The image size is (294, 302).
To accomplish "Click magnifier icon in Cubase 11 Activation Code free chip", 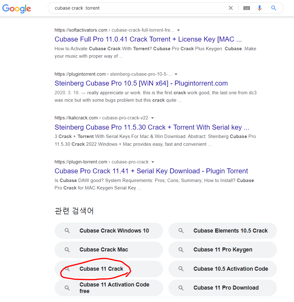I will (67, 288).
